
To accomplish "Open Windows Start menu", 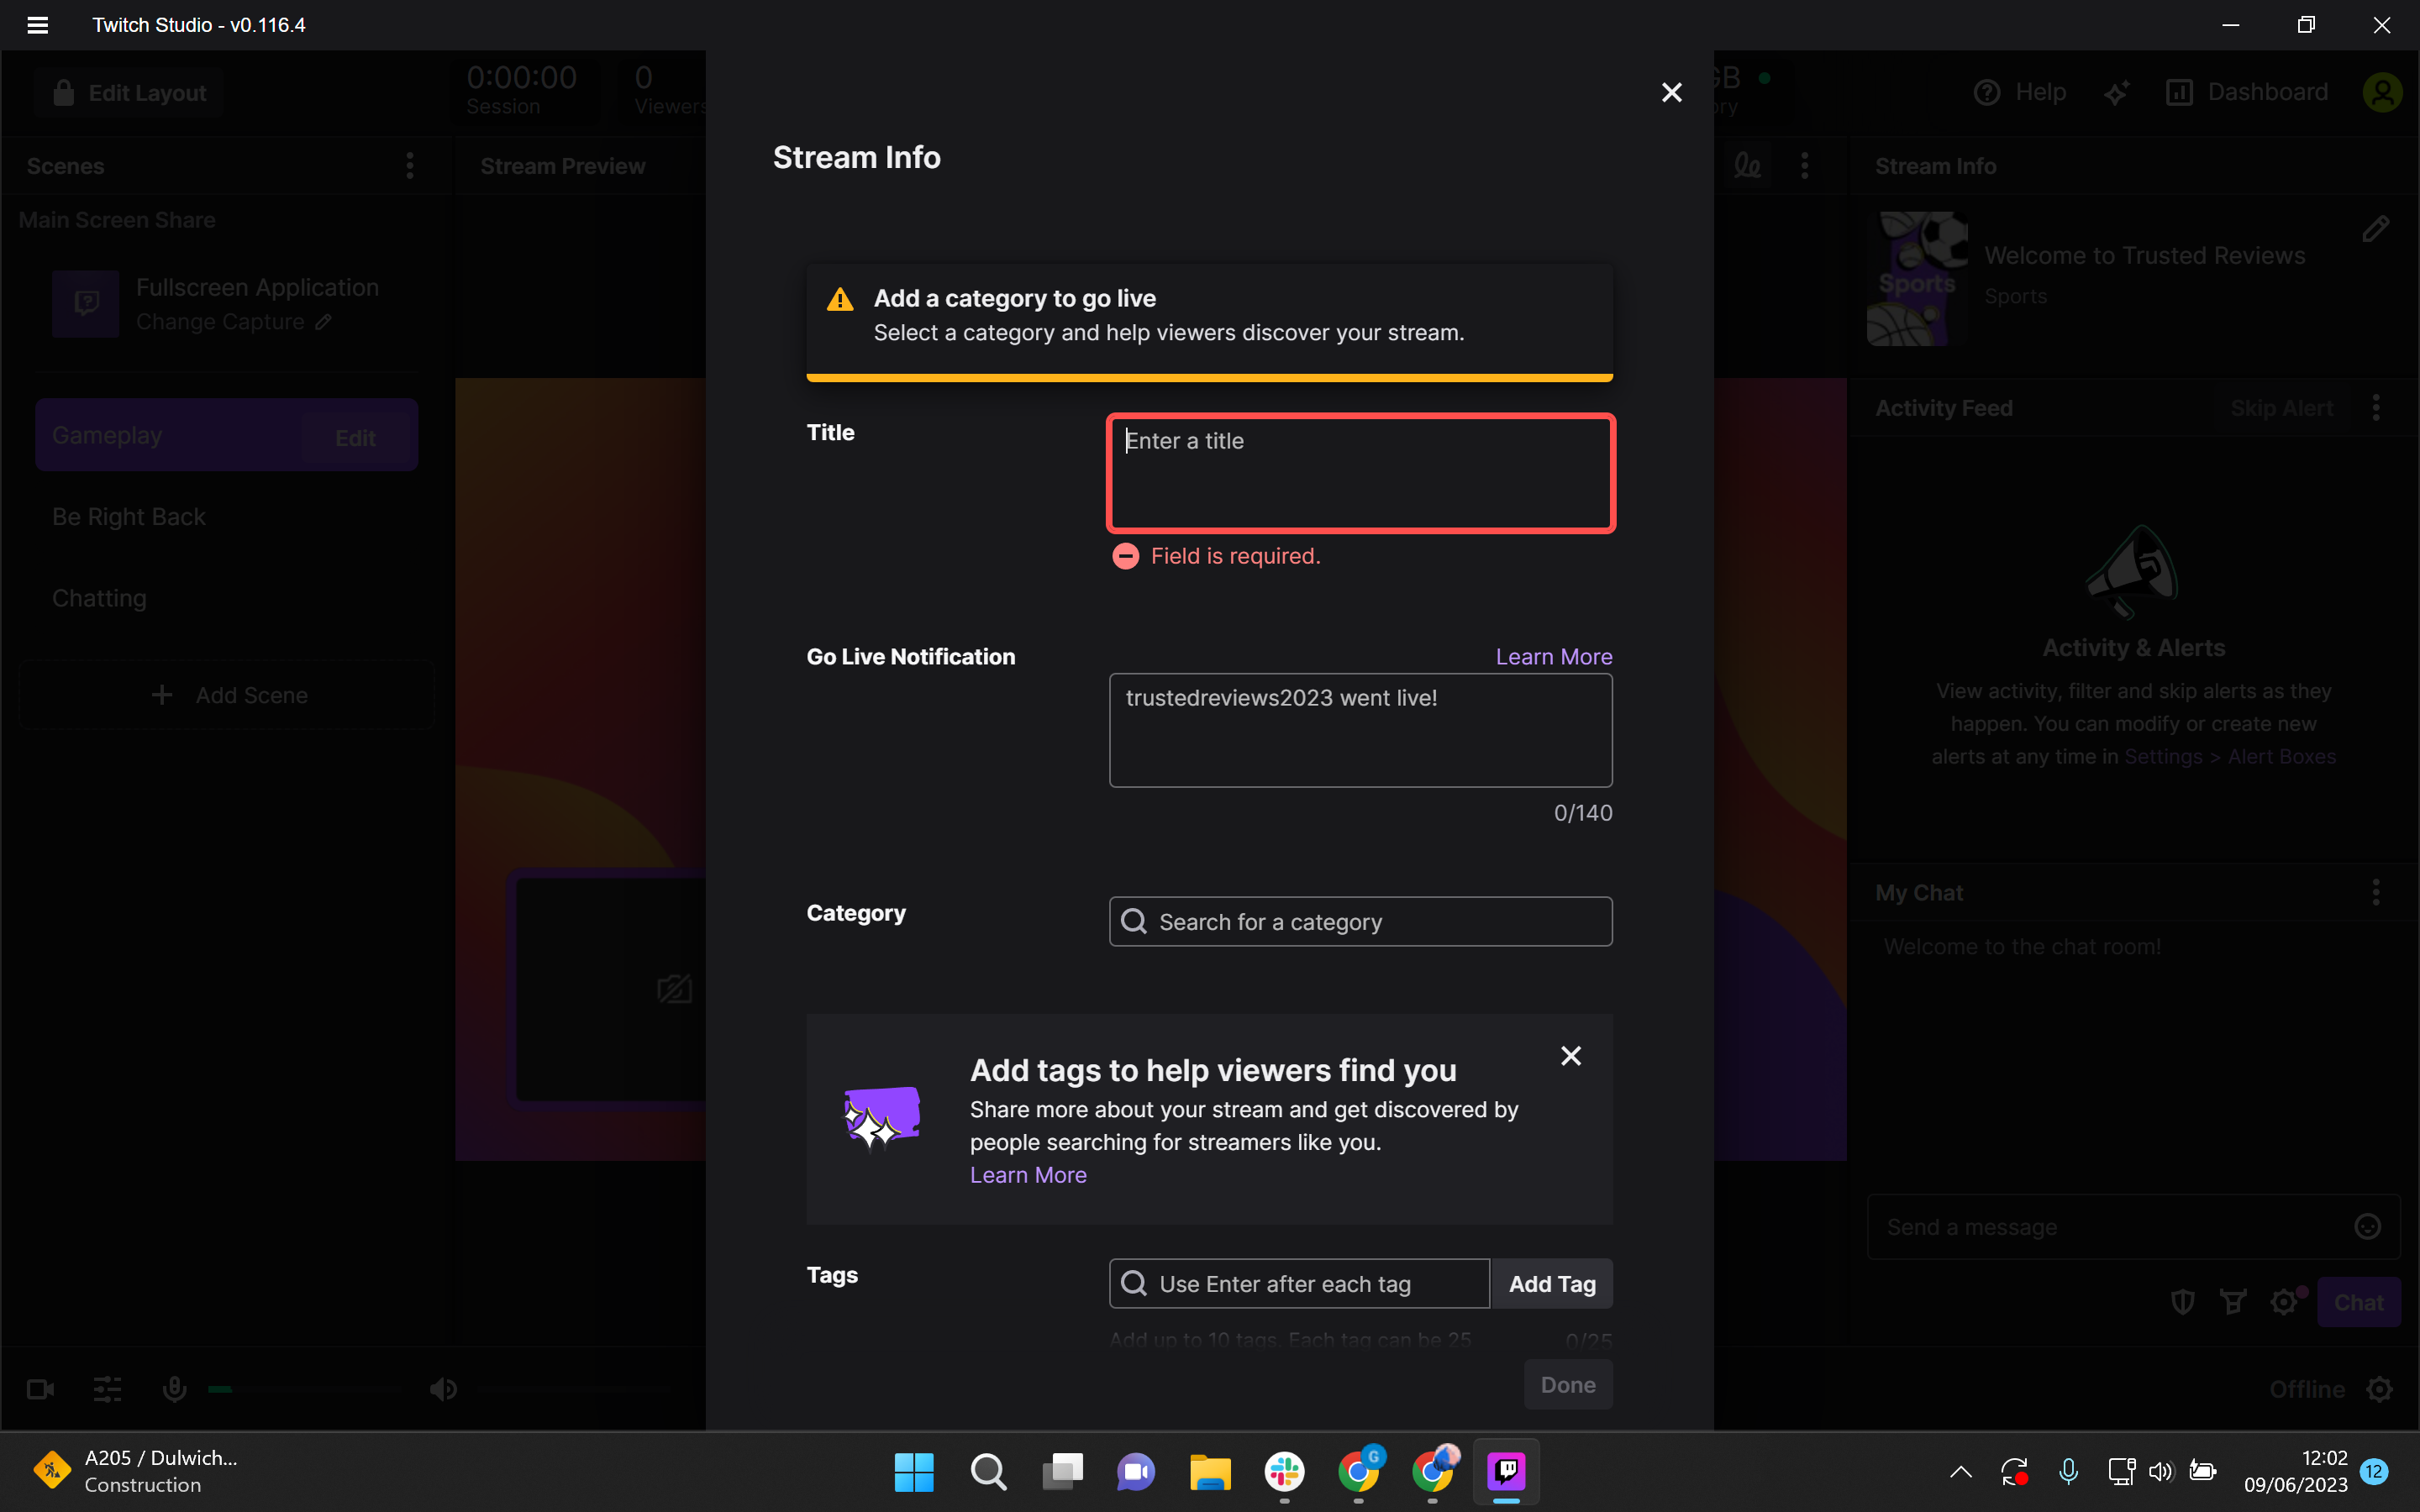I will coord(913,1472).
